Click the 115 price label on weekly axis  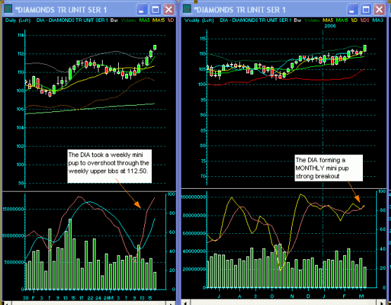[x=203, y=39]
